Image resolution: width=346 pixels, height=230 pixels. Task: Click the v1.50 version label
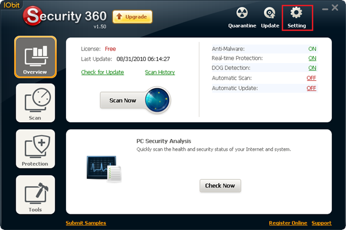pyautogui.click(x=99, y=26)
